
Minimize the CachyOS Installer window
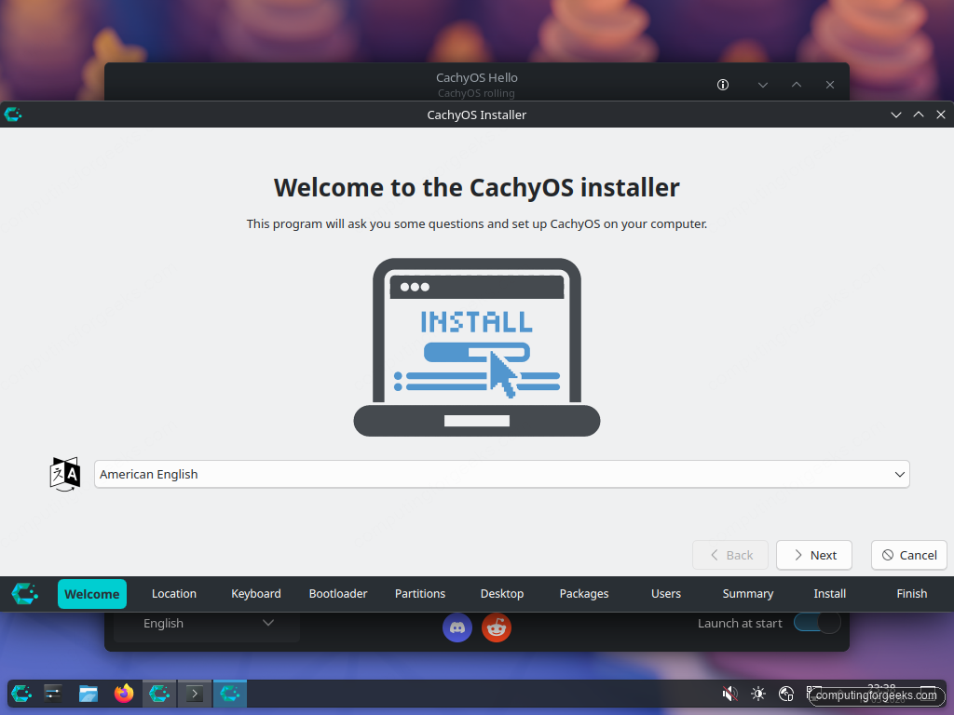[x=896, y=115]
